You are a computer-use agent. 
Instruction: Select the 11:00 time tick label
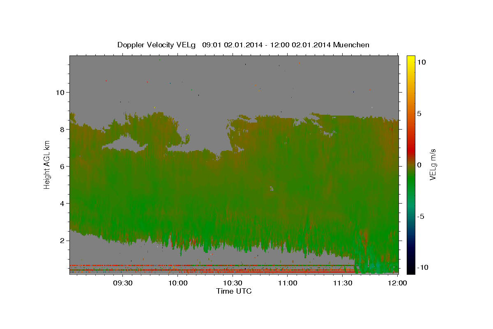pos(288,283)
